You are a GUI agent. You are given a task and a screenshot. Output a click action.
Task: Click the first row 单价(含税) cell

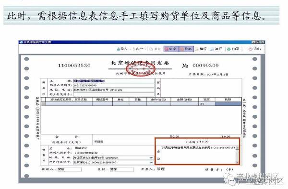[158, 104]
